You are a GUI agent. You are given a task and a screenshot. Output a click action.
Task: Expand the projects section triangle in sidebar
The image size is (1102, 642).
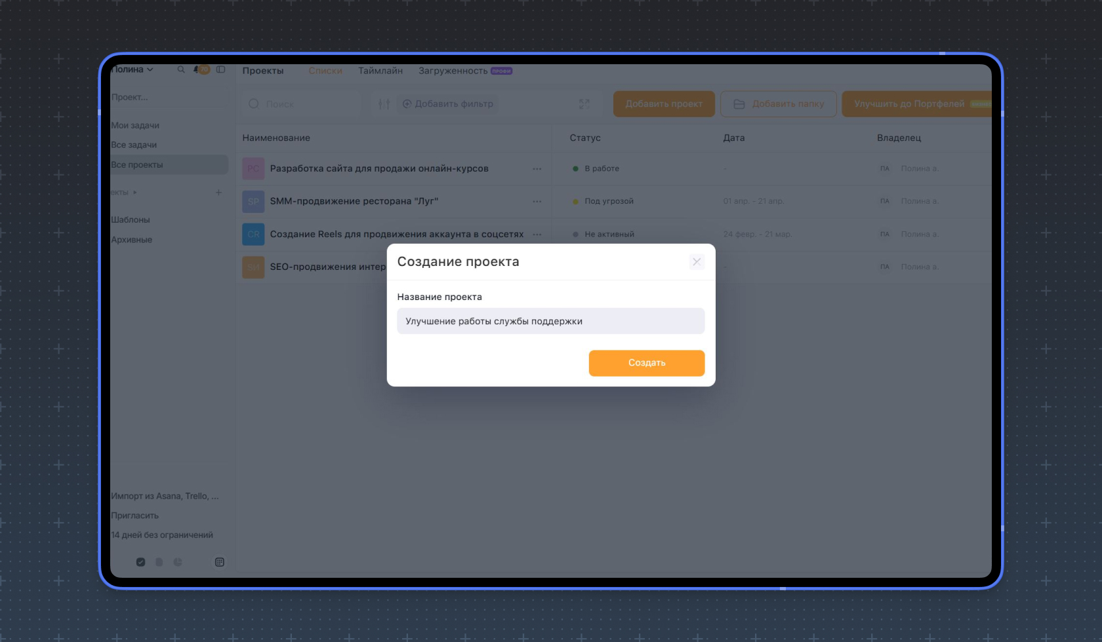(135, 193)
